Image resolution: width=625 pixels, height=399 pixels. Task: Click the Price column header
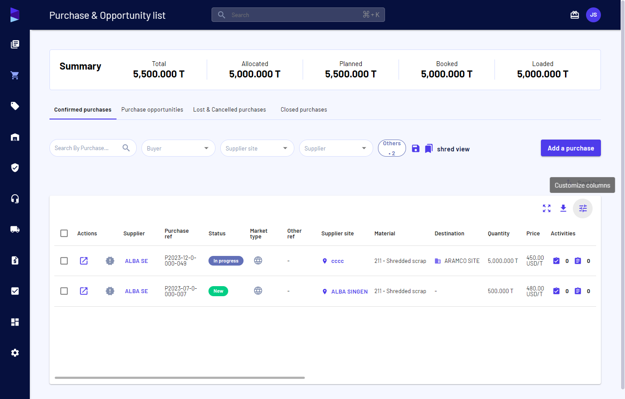(x=533, y=234)
